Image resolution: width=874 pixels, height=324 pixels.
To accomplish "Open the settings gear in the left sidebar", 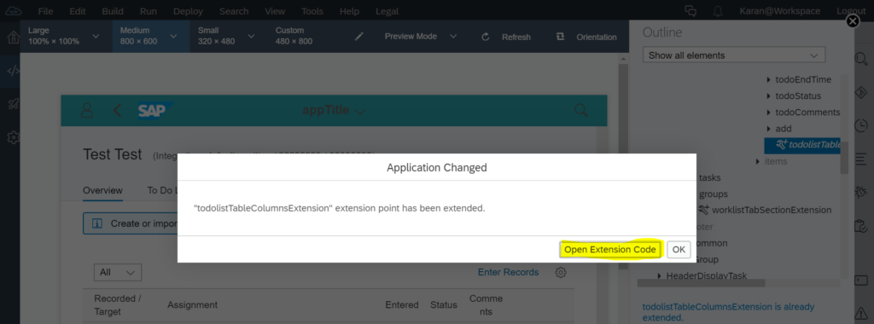I will click(12, 137).
